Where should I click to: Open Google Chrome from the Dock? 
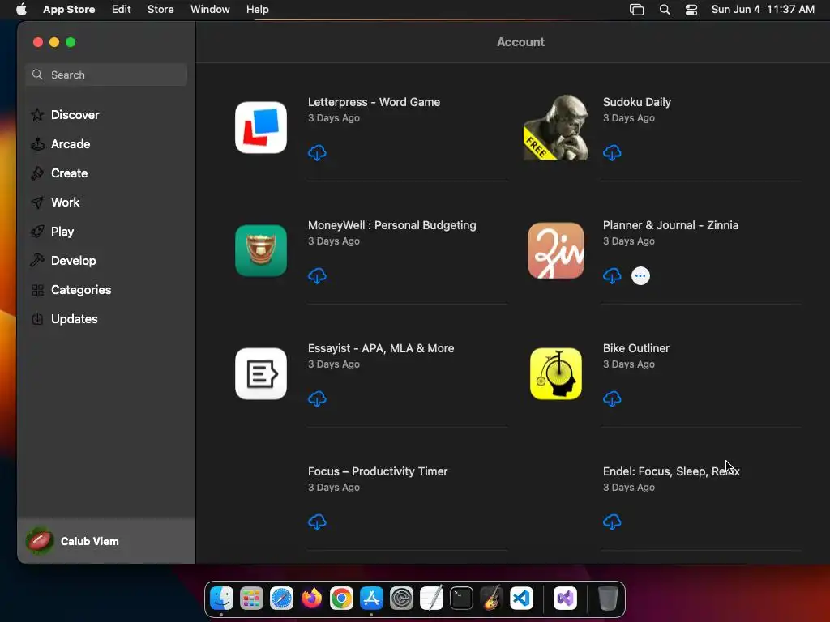click(341, 599)
